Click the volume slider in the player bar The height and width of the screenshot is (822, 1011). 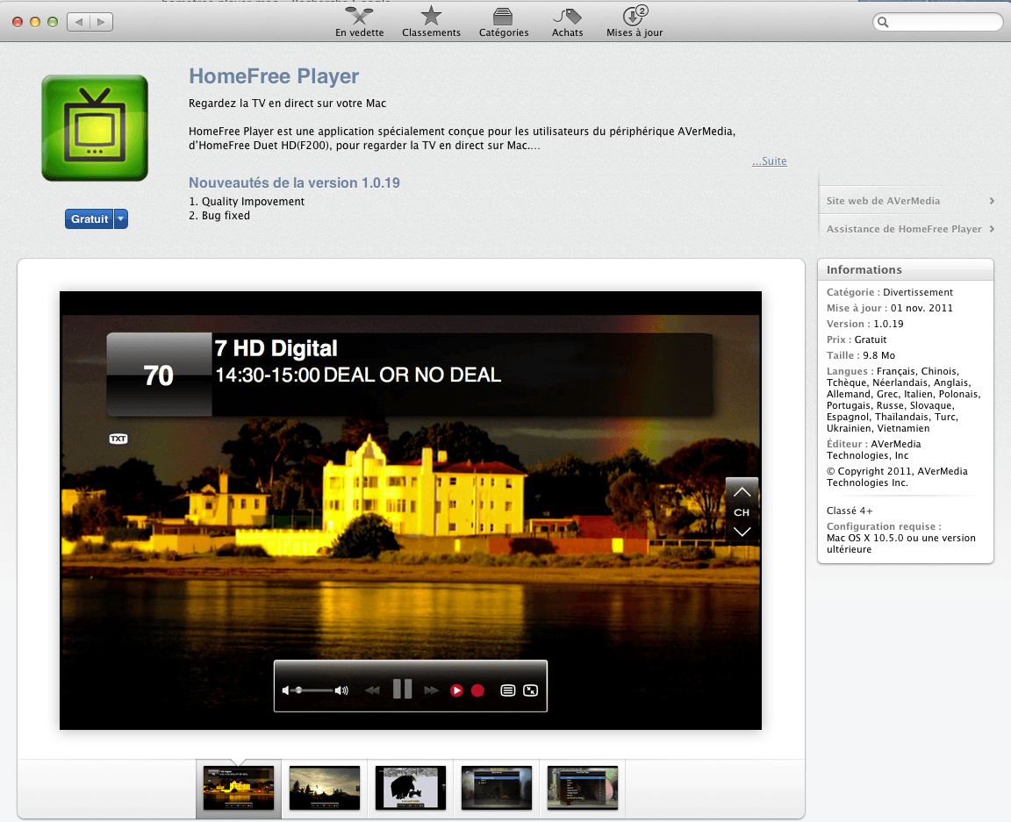point(313,690)
